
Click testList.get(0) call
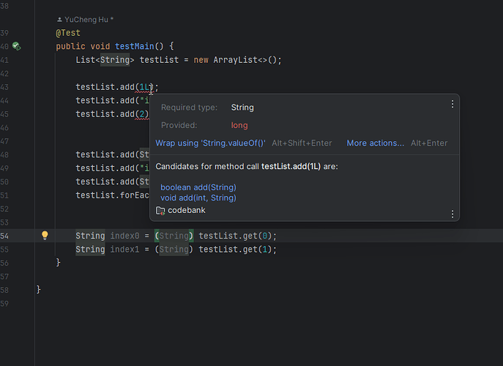coord(235,236)
